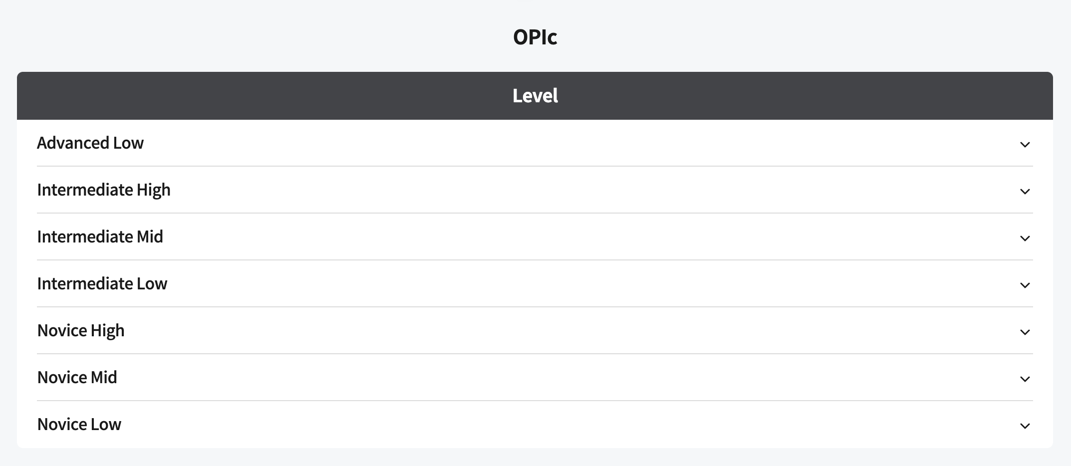Screen dimensions: 1071x466
Task: Select the Intermediate High label text
Action: point(104,190)
